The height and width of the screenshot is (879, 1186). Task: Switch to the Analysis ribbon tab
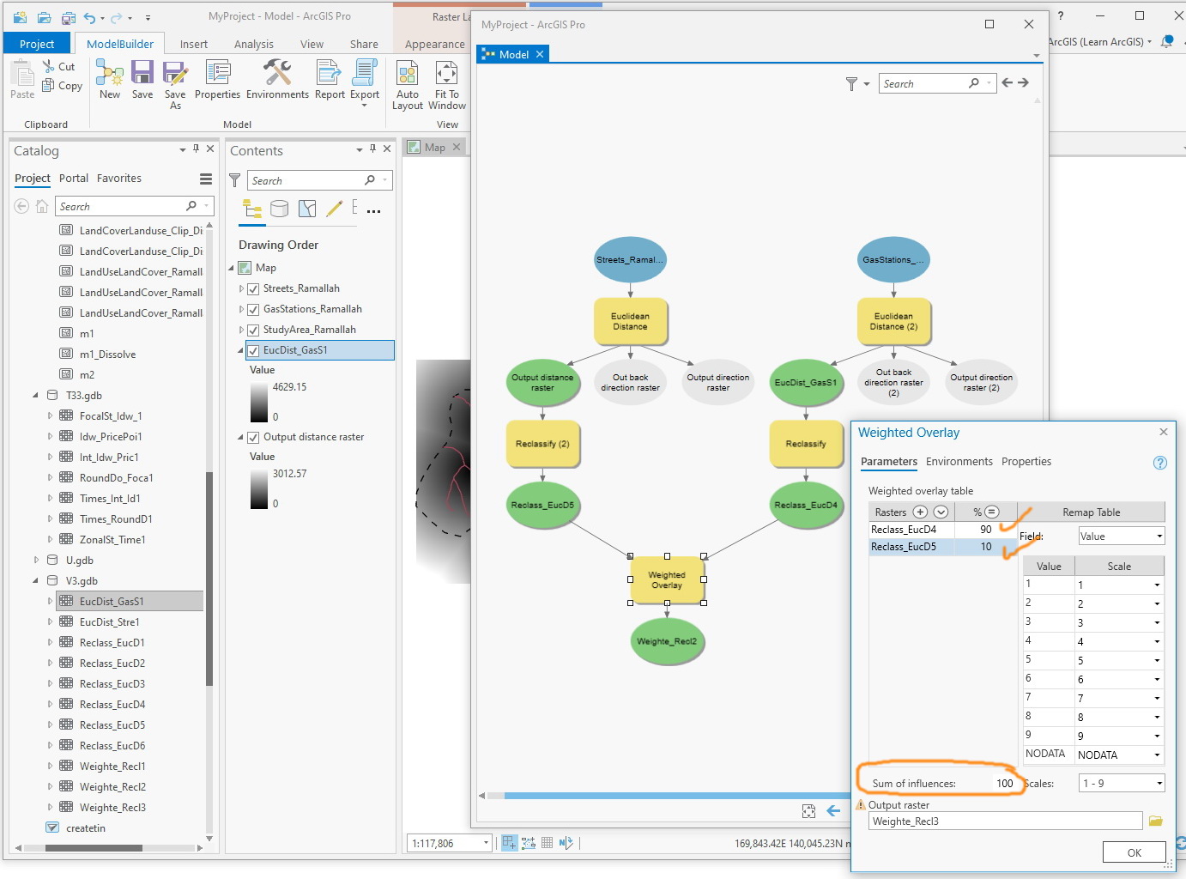(x=254, y=44)
